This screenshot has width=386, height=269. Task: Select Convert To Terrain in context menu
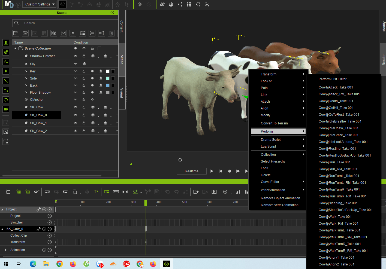[x=274, y=123]
